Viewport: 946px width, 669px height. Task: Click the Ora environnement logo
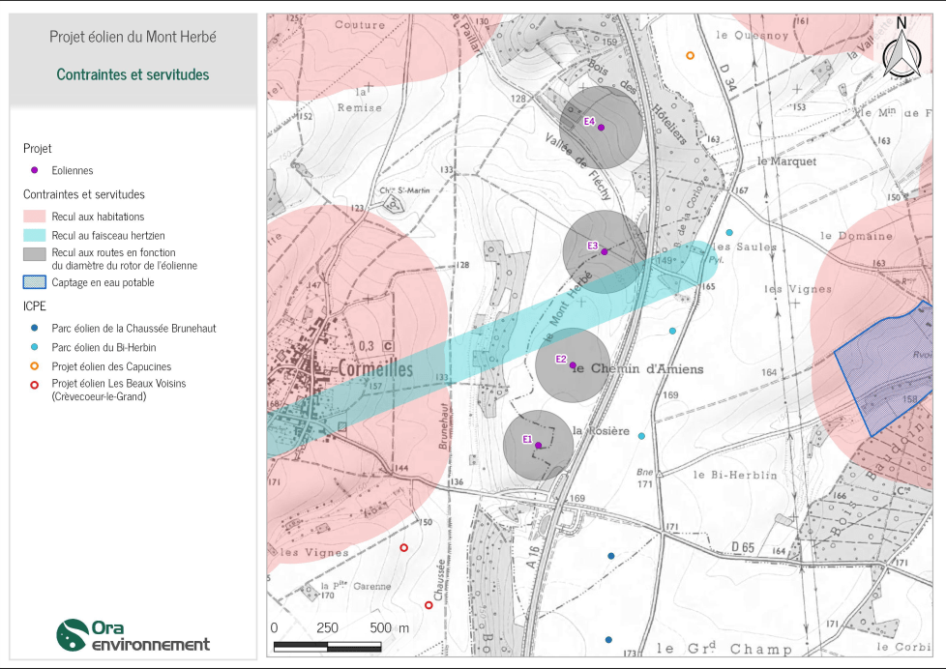pos(133,635)
